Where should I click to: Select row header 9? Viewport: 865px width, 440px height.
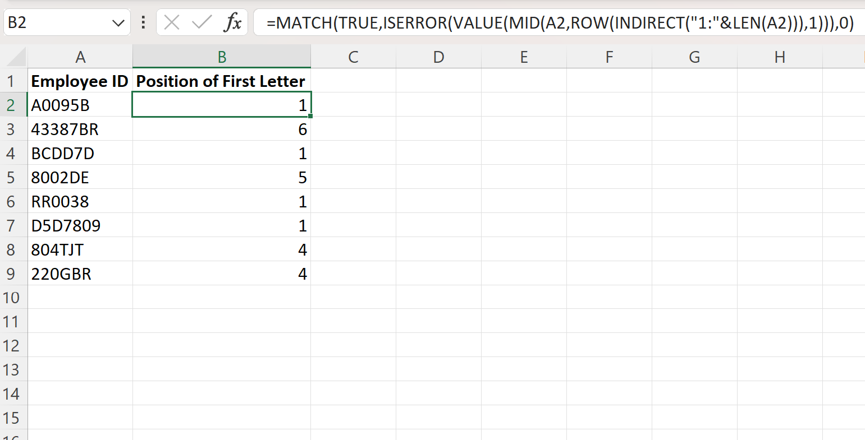[x=12, y=274]
